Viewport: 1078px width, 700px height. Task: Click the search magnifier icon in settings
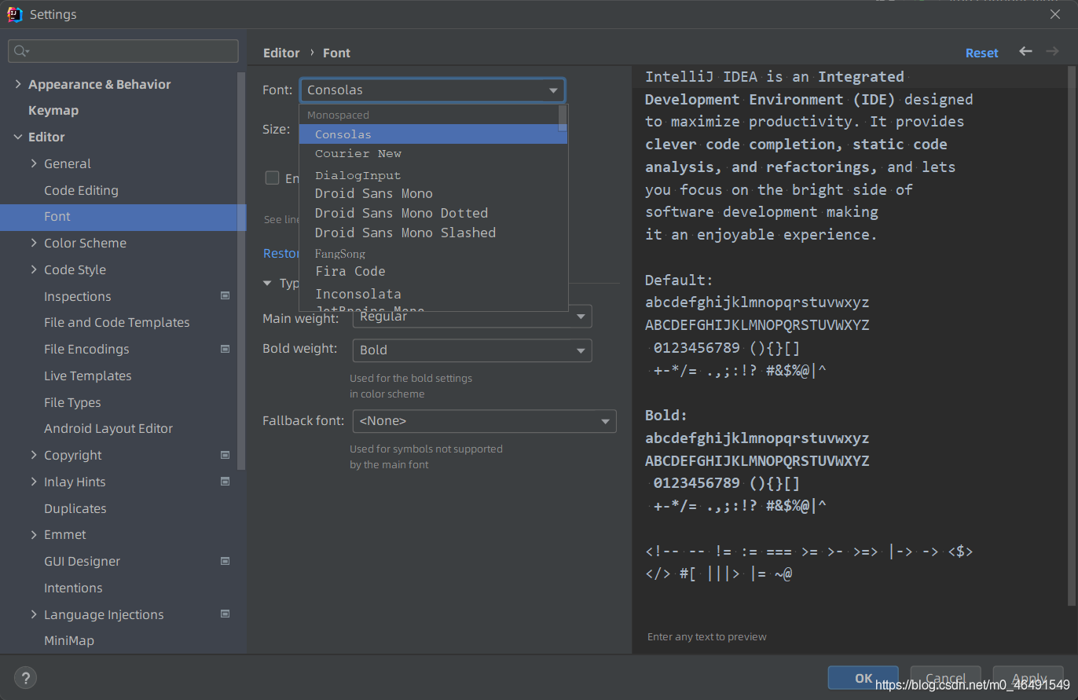[x=20, y=51]
